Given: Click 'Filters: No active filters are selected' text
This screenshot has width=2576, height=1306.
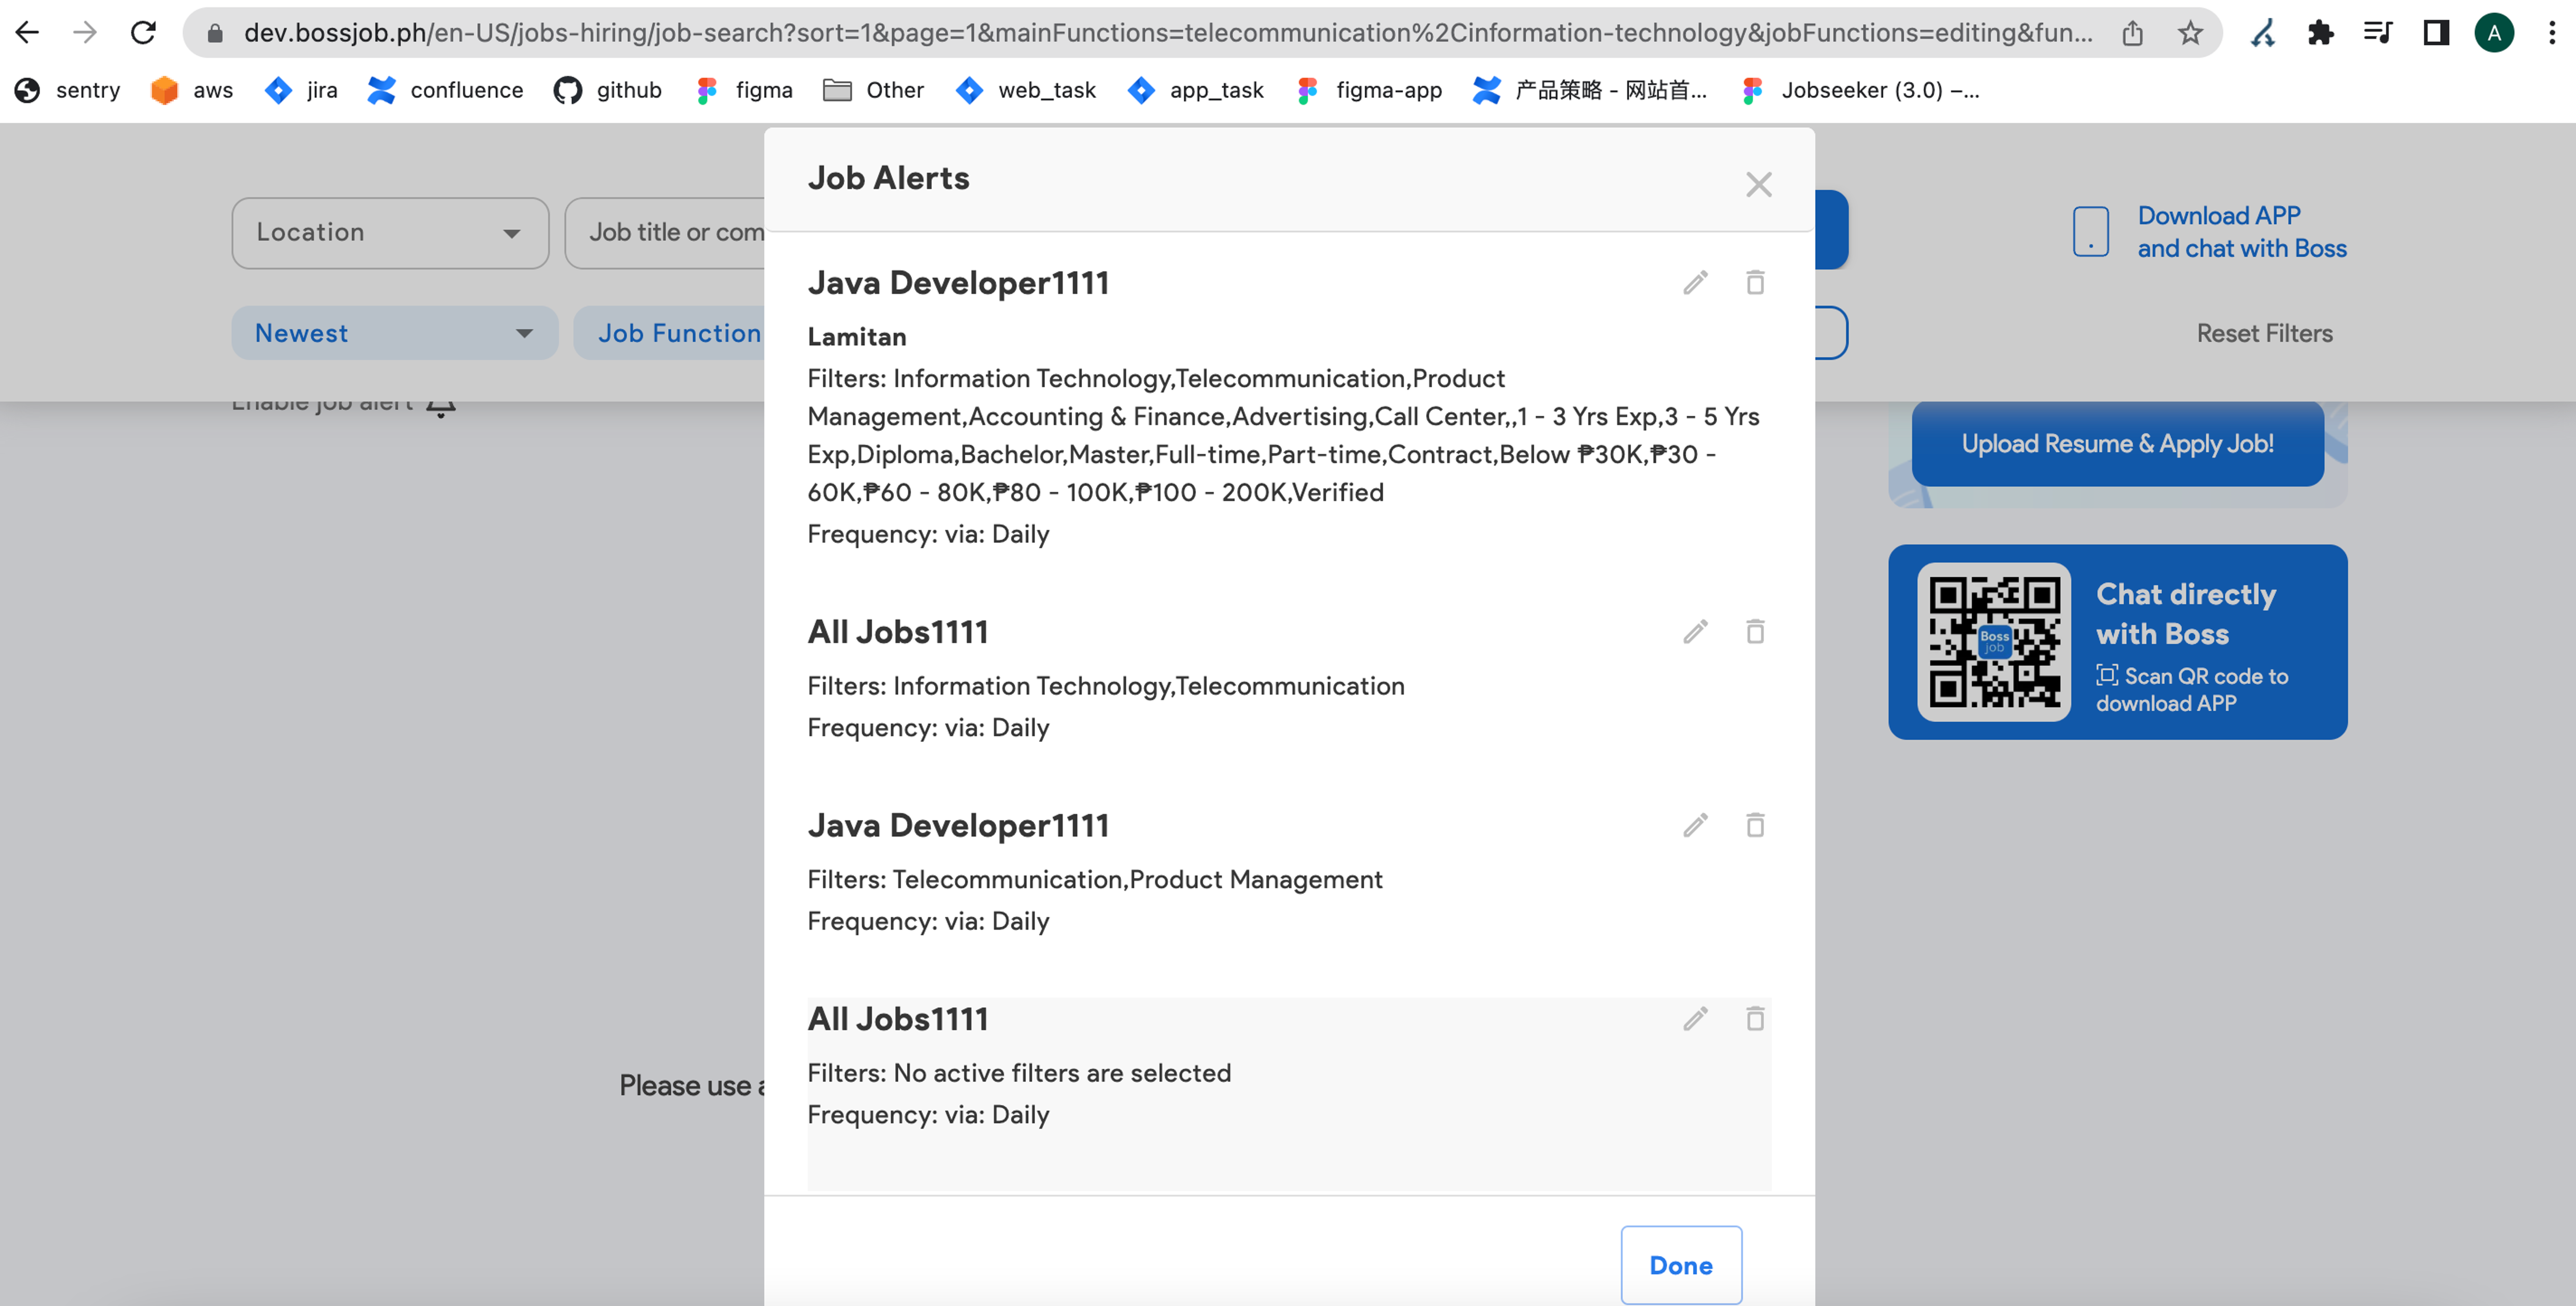Looking at the screenshot, I should click(x=1019, y=1073).
